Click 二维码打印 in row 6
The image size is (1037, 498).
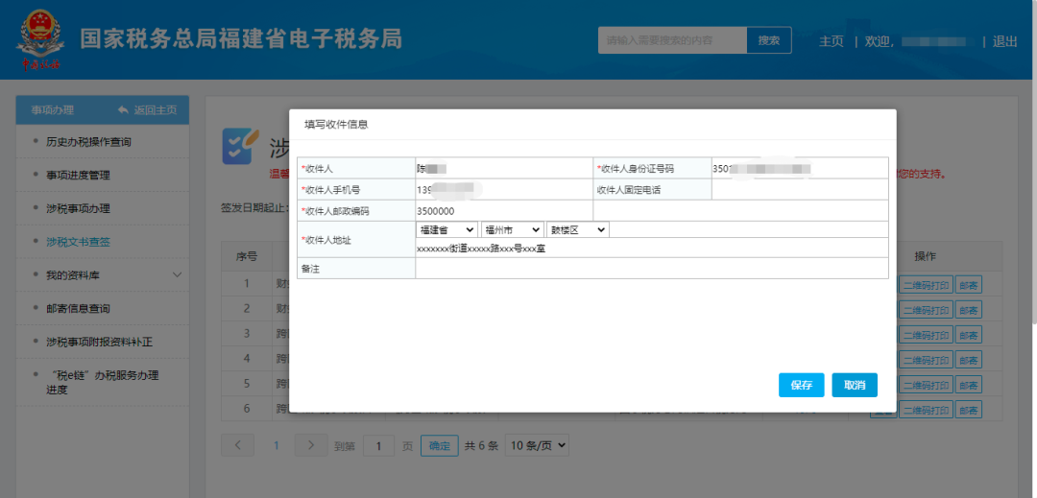(926, 410)
